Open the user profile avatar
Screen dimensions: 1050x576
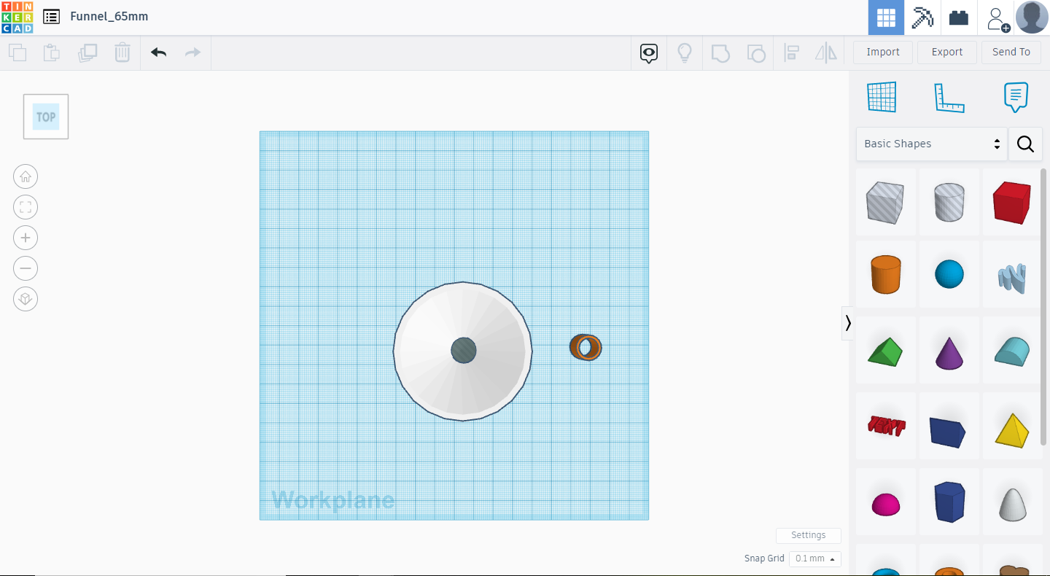[1032, 17]
